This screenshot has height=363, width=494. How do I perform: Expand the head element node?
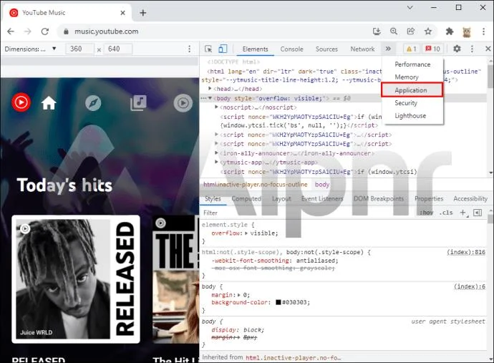click(x=210, y=89)
